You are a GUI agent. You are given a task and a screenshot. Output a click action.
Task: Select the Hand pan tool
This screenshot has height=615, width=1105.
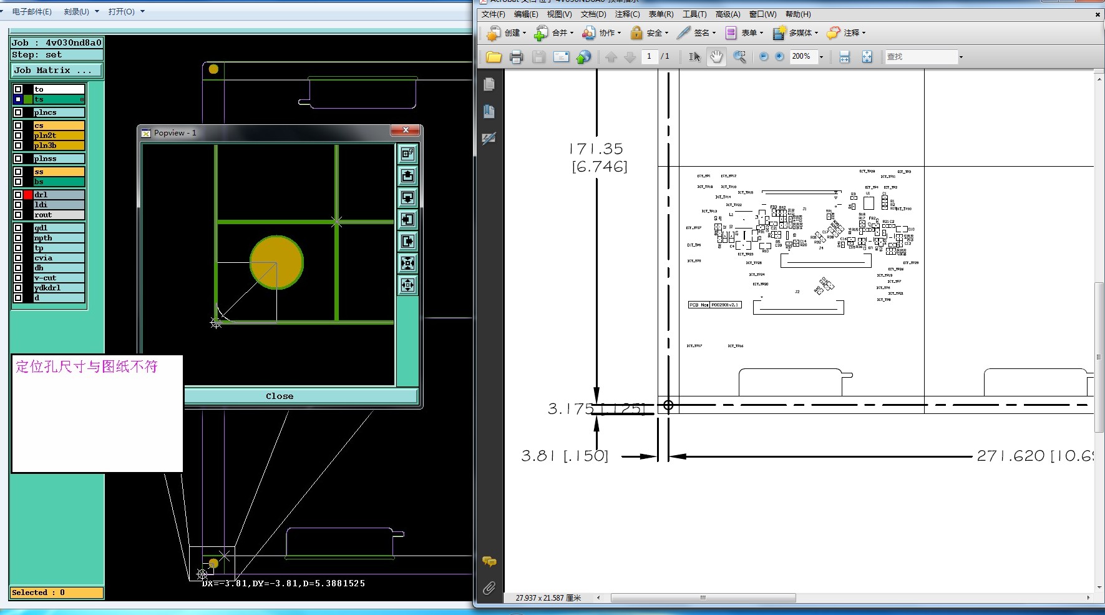716,57
